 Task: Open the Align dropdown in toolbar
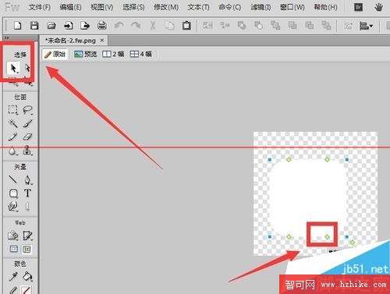(x=366, y=26)
